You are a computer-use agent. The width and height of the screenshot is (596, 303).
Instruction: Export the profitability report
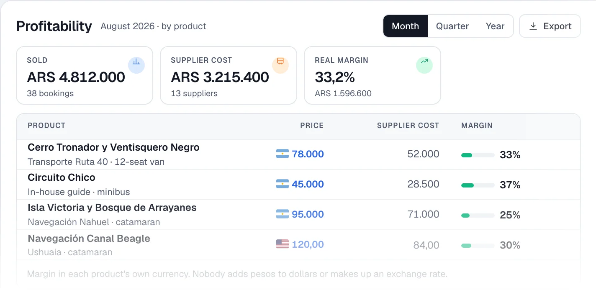(550, 26)
